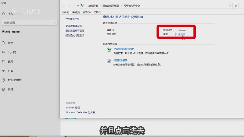Click the 问题疑难解答 troubleshooter icon
The image size is (244, 137).
[109, 61]
